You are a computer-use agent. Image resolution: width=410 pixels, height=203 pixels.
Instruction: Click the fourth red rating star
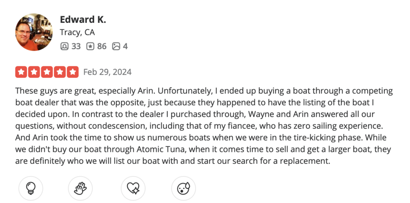[x=60, y=72]
